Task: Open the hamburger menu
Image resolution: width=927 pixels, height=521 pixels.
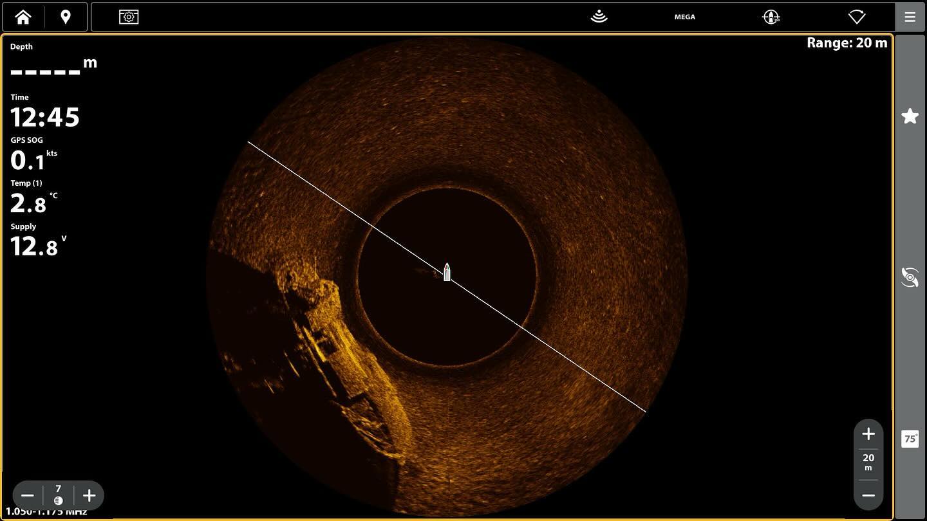Action: pos(910,17)
